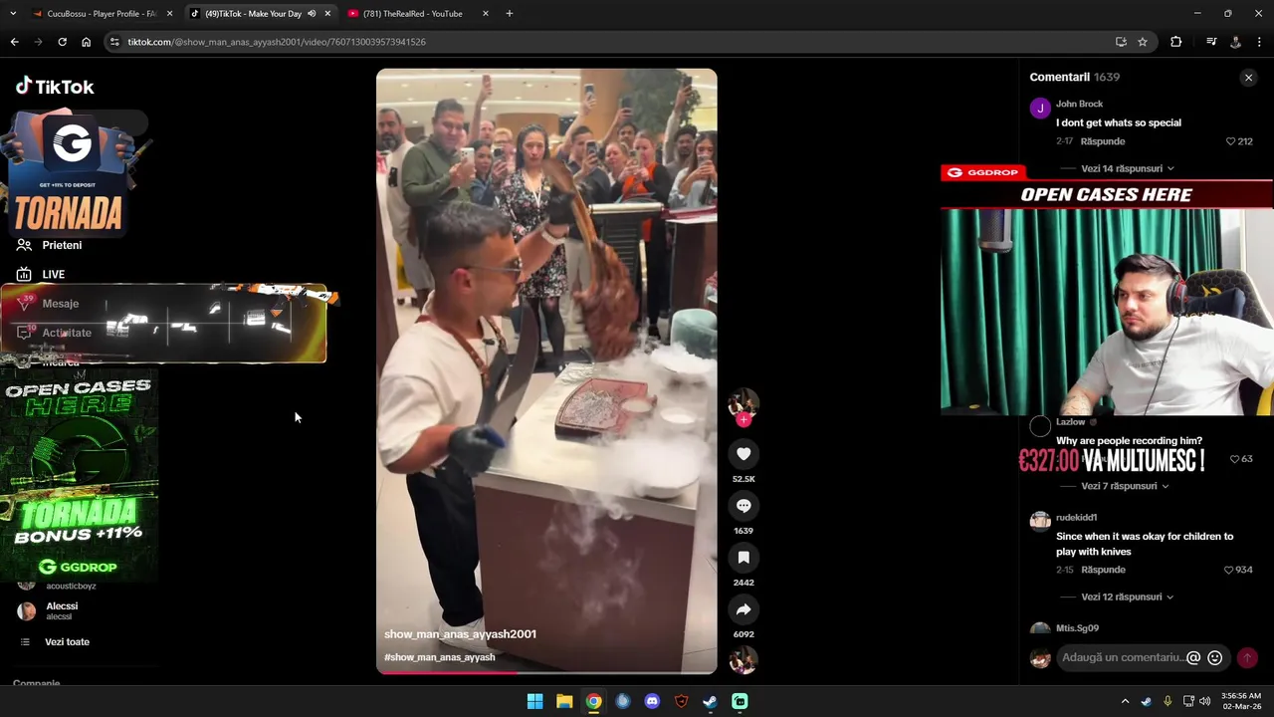Open Chrome three-dot menu
The width and height of the screenshot is (1274, 717).
point(1259,42)
